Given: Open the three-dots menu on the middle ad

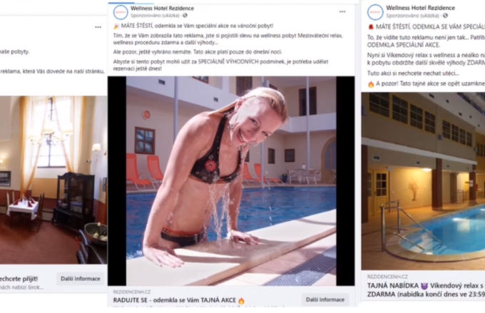Looking at the screenshot, I should (342, 11).
